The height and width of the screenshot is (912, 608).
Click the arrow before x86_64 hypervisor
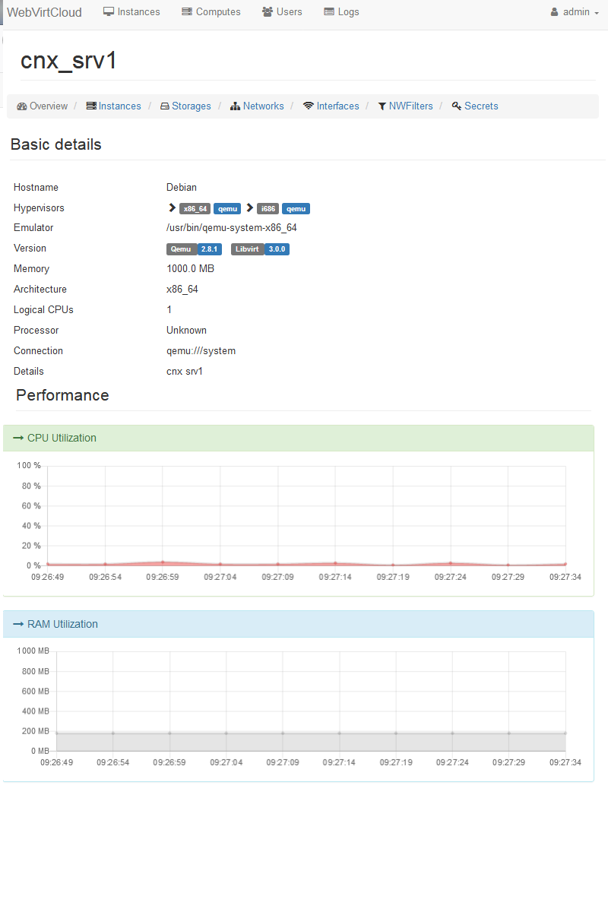click(173, 208)
